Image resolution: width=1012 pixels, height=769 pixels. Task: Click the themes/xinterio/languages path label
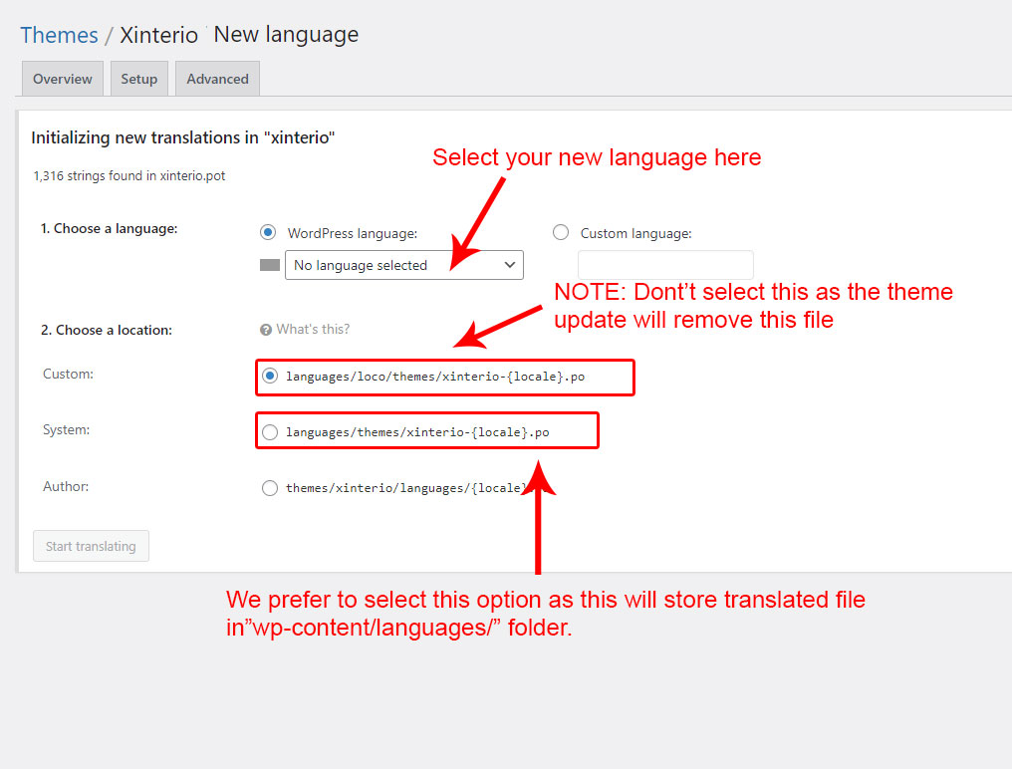point(404,488)
